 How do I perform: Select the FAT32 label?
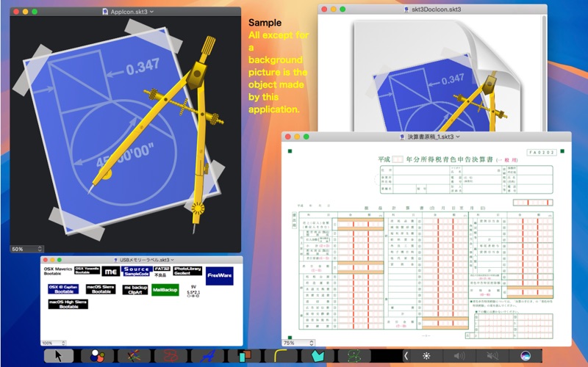[162, 269]
